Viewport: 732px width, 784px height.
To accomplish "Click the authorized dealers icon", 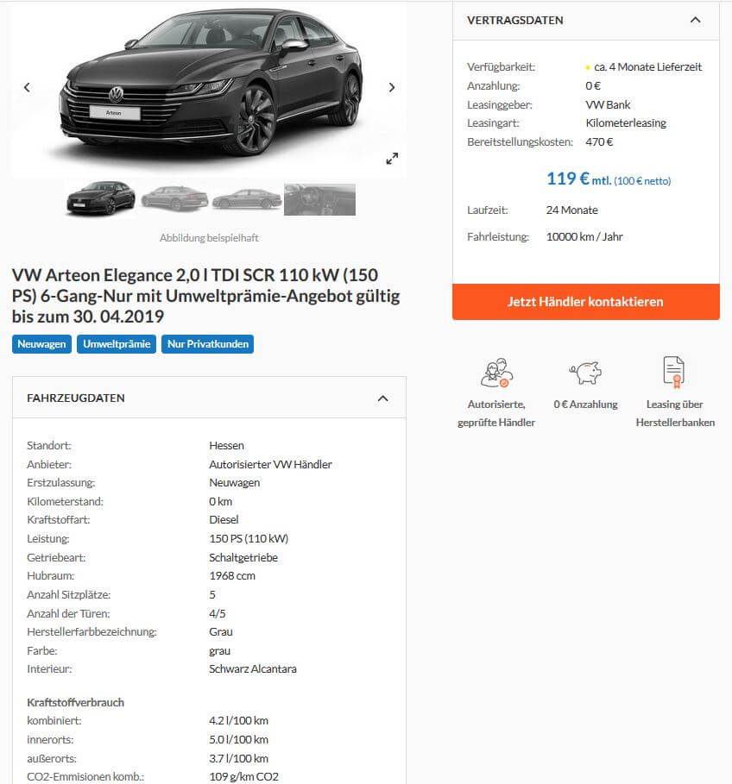I will click(497, 373).
